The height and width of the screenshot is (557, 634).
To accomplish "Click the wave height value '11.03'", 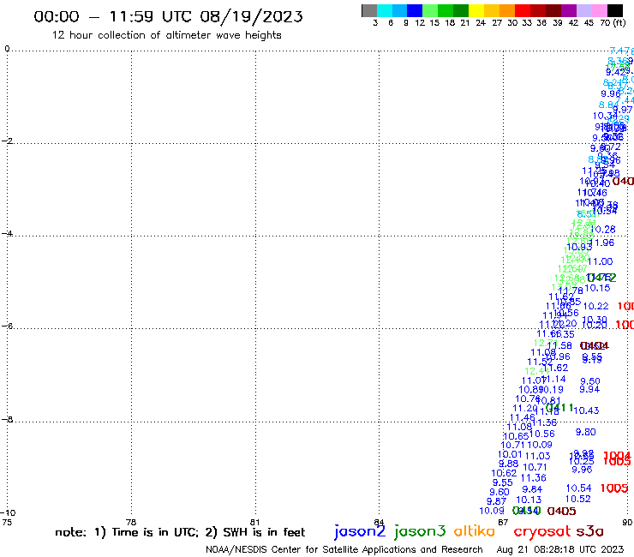I will tap(538, 456).
